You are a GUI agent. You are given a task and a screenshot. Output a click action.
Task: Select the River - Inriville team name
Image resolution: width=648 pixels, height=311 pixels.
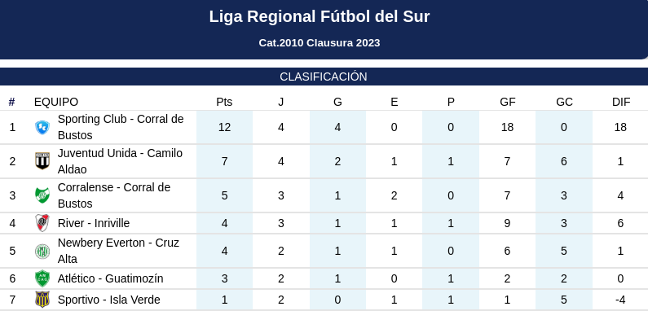(94, 223)
